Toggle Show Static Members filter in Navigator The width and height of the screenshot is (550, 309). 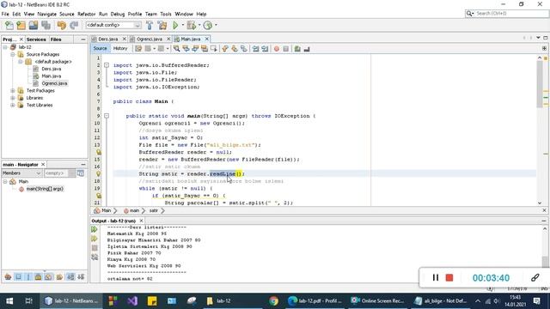pos(28,276)
